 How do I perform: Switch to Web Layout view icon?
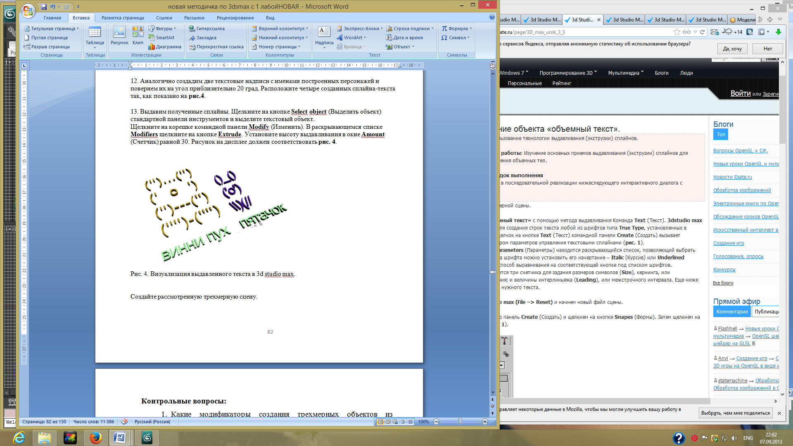(x=395, y=422)
